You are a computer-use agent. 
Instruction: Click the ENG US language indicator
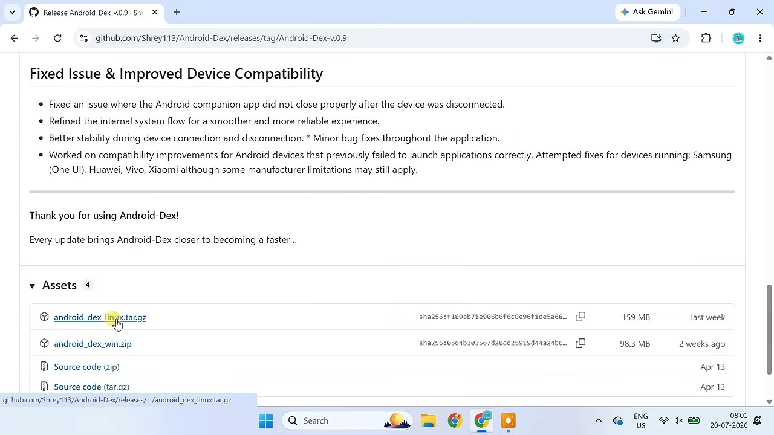pos(641,420)
